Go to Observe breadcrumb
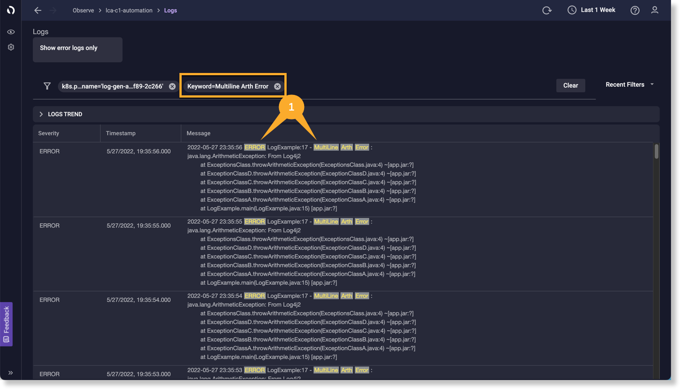Viewport: 680px width, 389px height. (x=83, y=10)
